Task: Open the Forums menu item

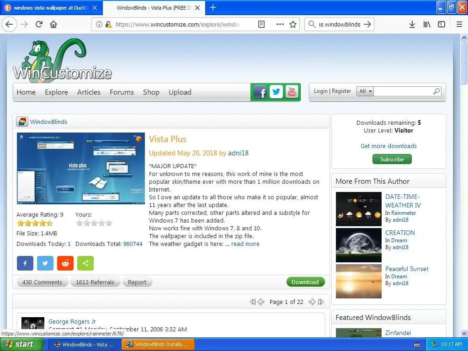Action: click(x=122, y=92)
